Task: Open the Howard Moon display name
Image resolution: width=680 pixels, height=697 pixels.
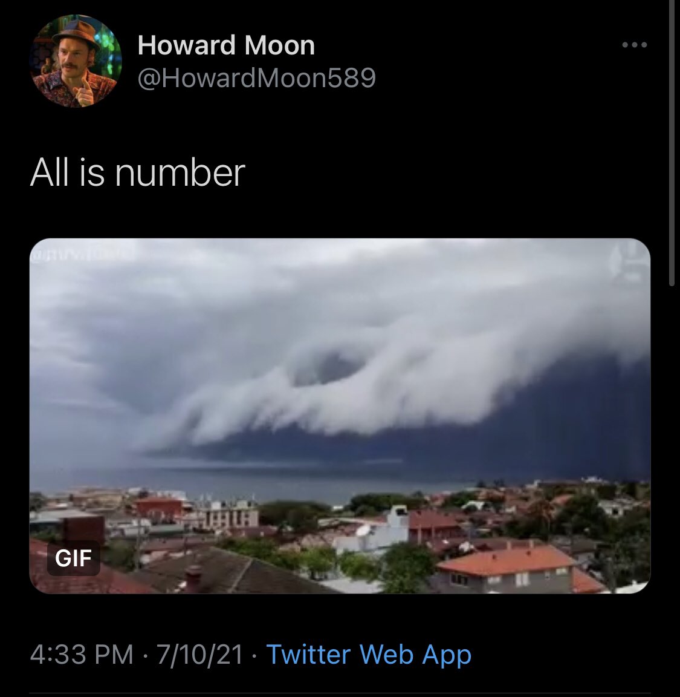Action: (x=226, y=45)
